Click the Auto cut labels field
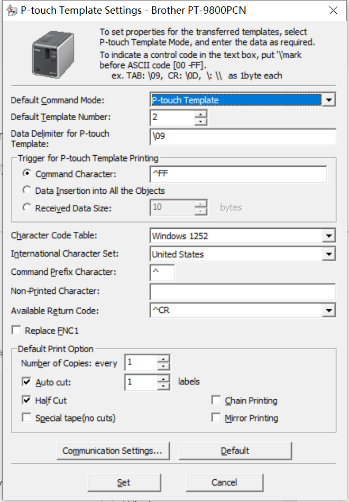The image size is (349, 502). click(x=141, y=382)
